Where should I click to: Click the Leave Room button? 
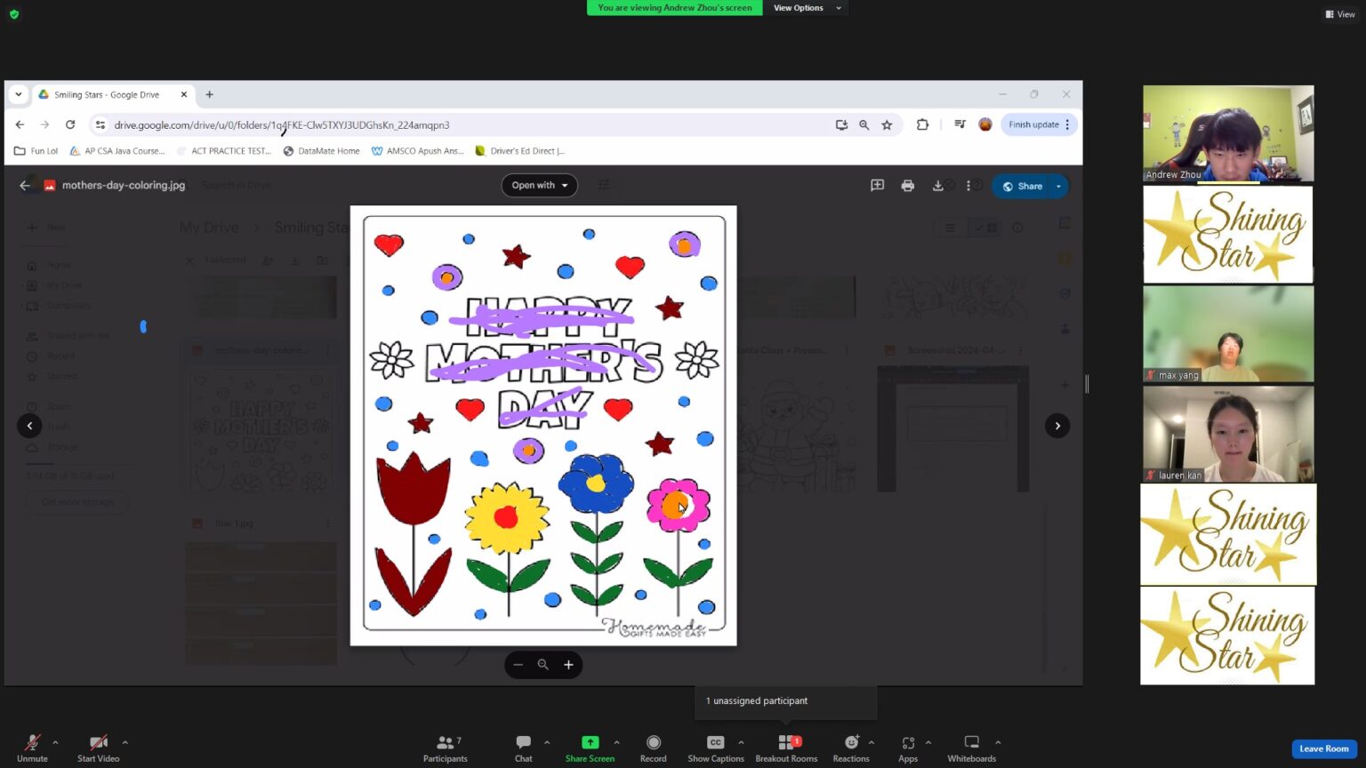1324,748
